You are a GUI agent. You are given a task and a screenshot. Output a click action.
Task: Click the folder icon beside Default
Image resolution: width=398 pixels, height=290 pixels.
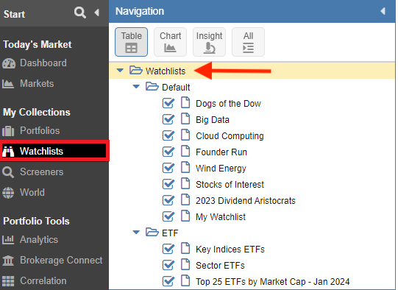click(152, 86)
